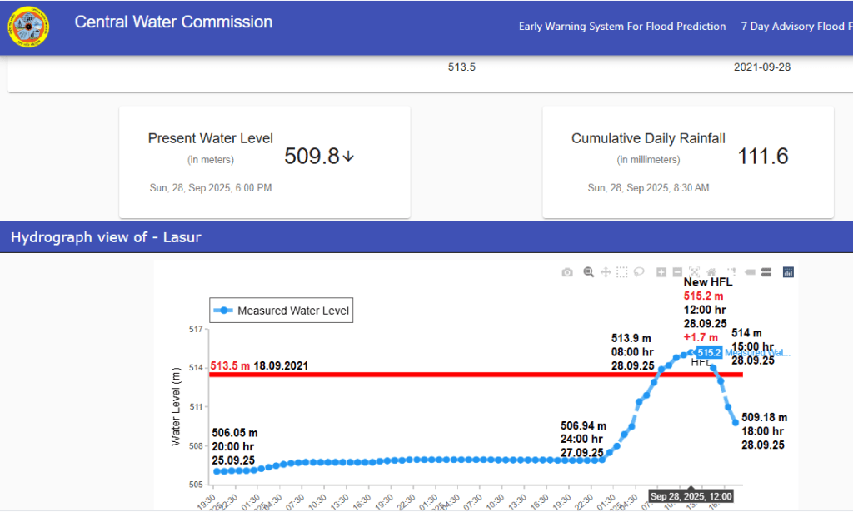Click the Central Water Commission logo emblem

[27, 27]
